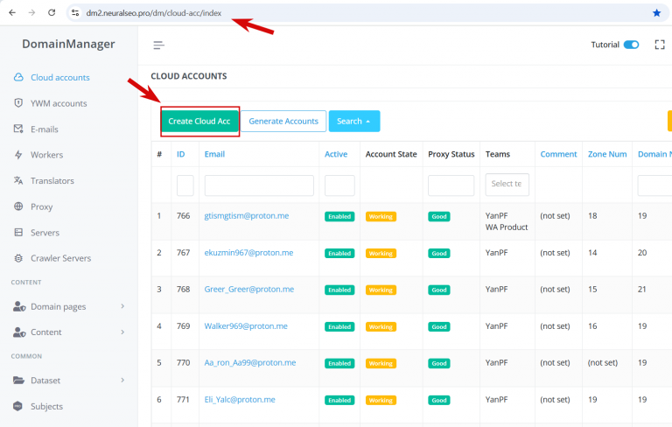Sort table by Zone Num header
Screen dimensions: 672x427
[x=607, y=154]
